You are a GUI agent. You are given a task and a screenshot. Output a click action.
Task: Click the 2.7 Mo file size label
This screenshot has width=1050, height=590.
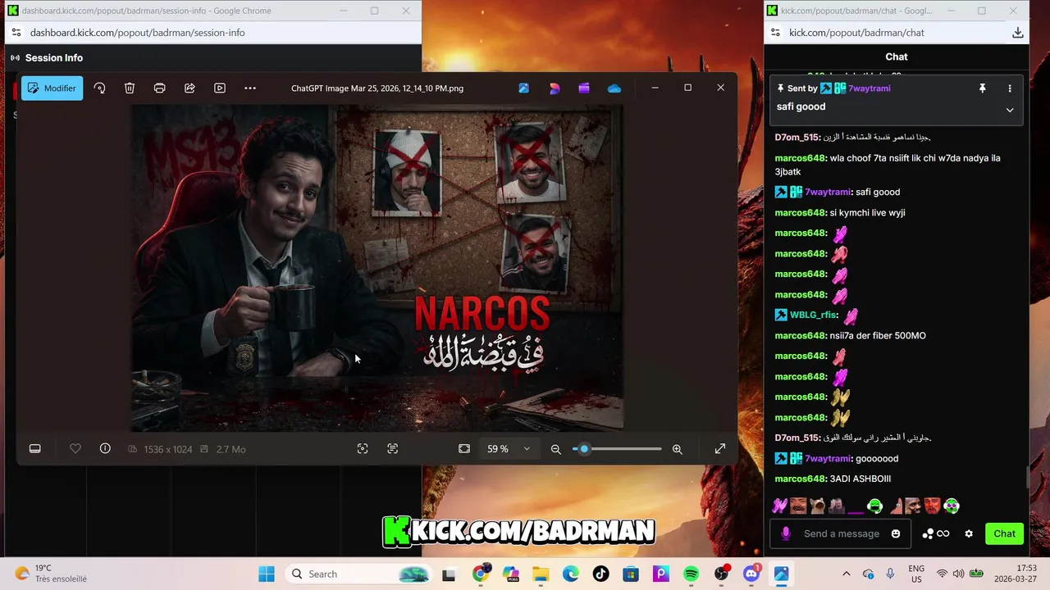231,449
